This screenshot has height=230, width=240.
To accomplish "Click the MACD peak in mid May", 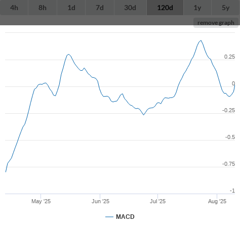I will 68,55.
